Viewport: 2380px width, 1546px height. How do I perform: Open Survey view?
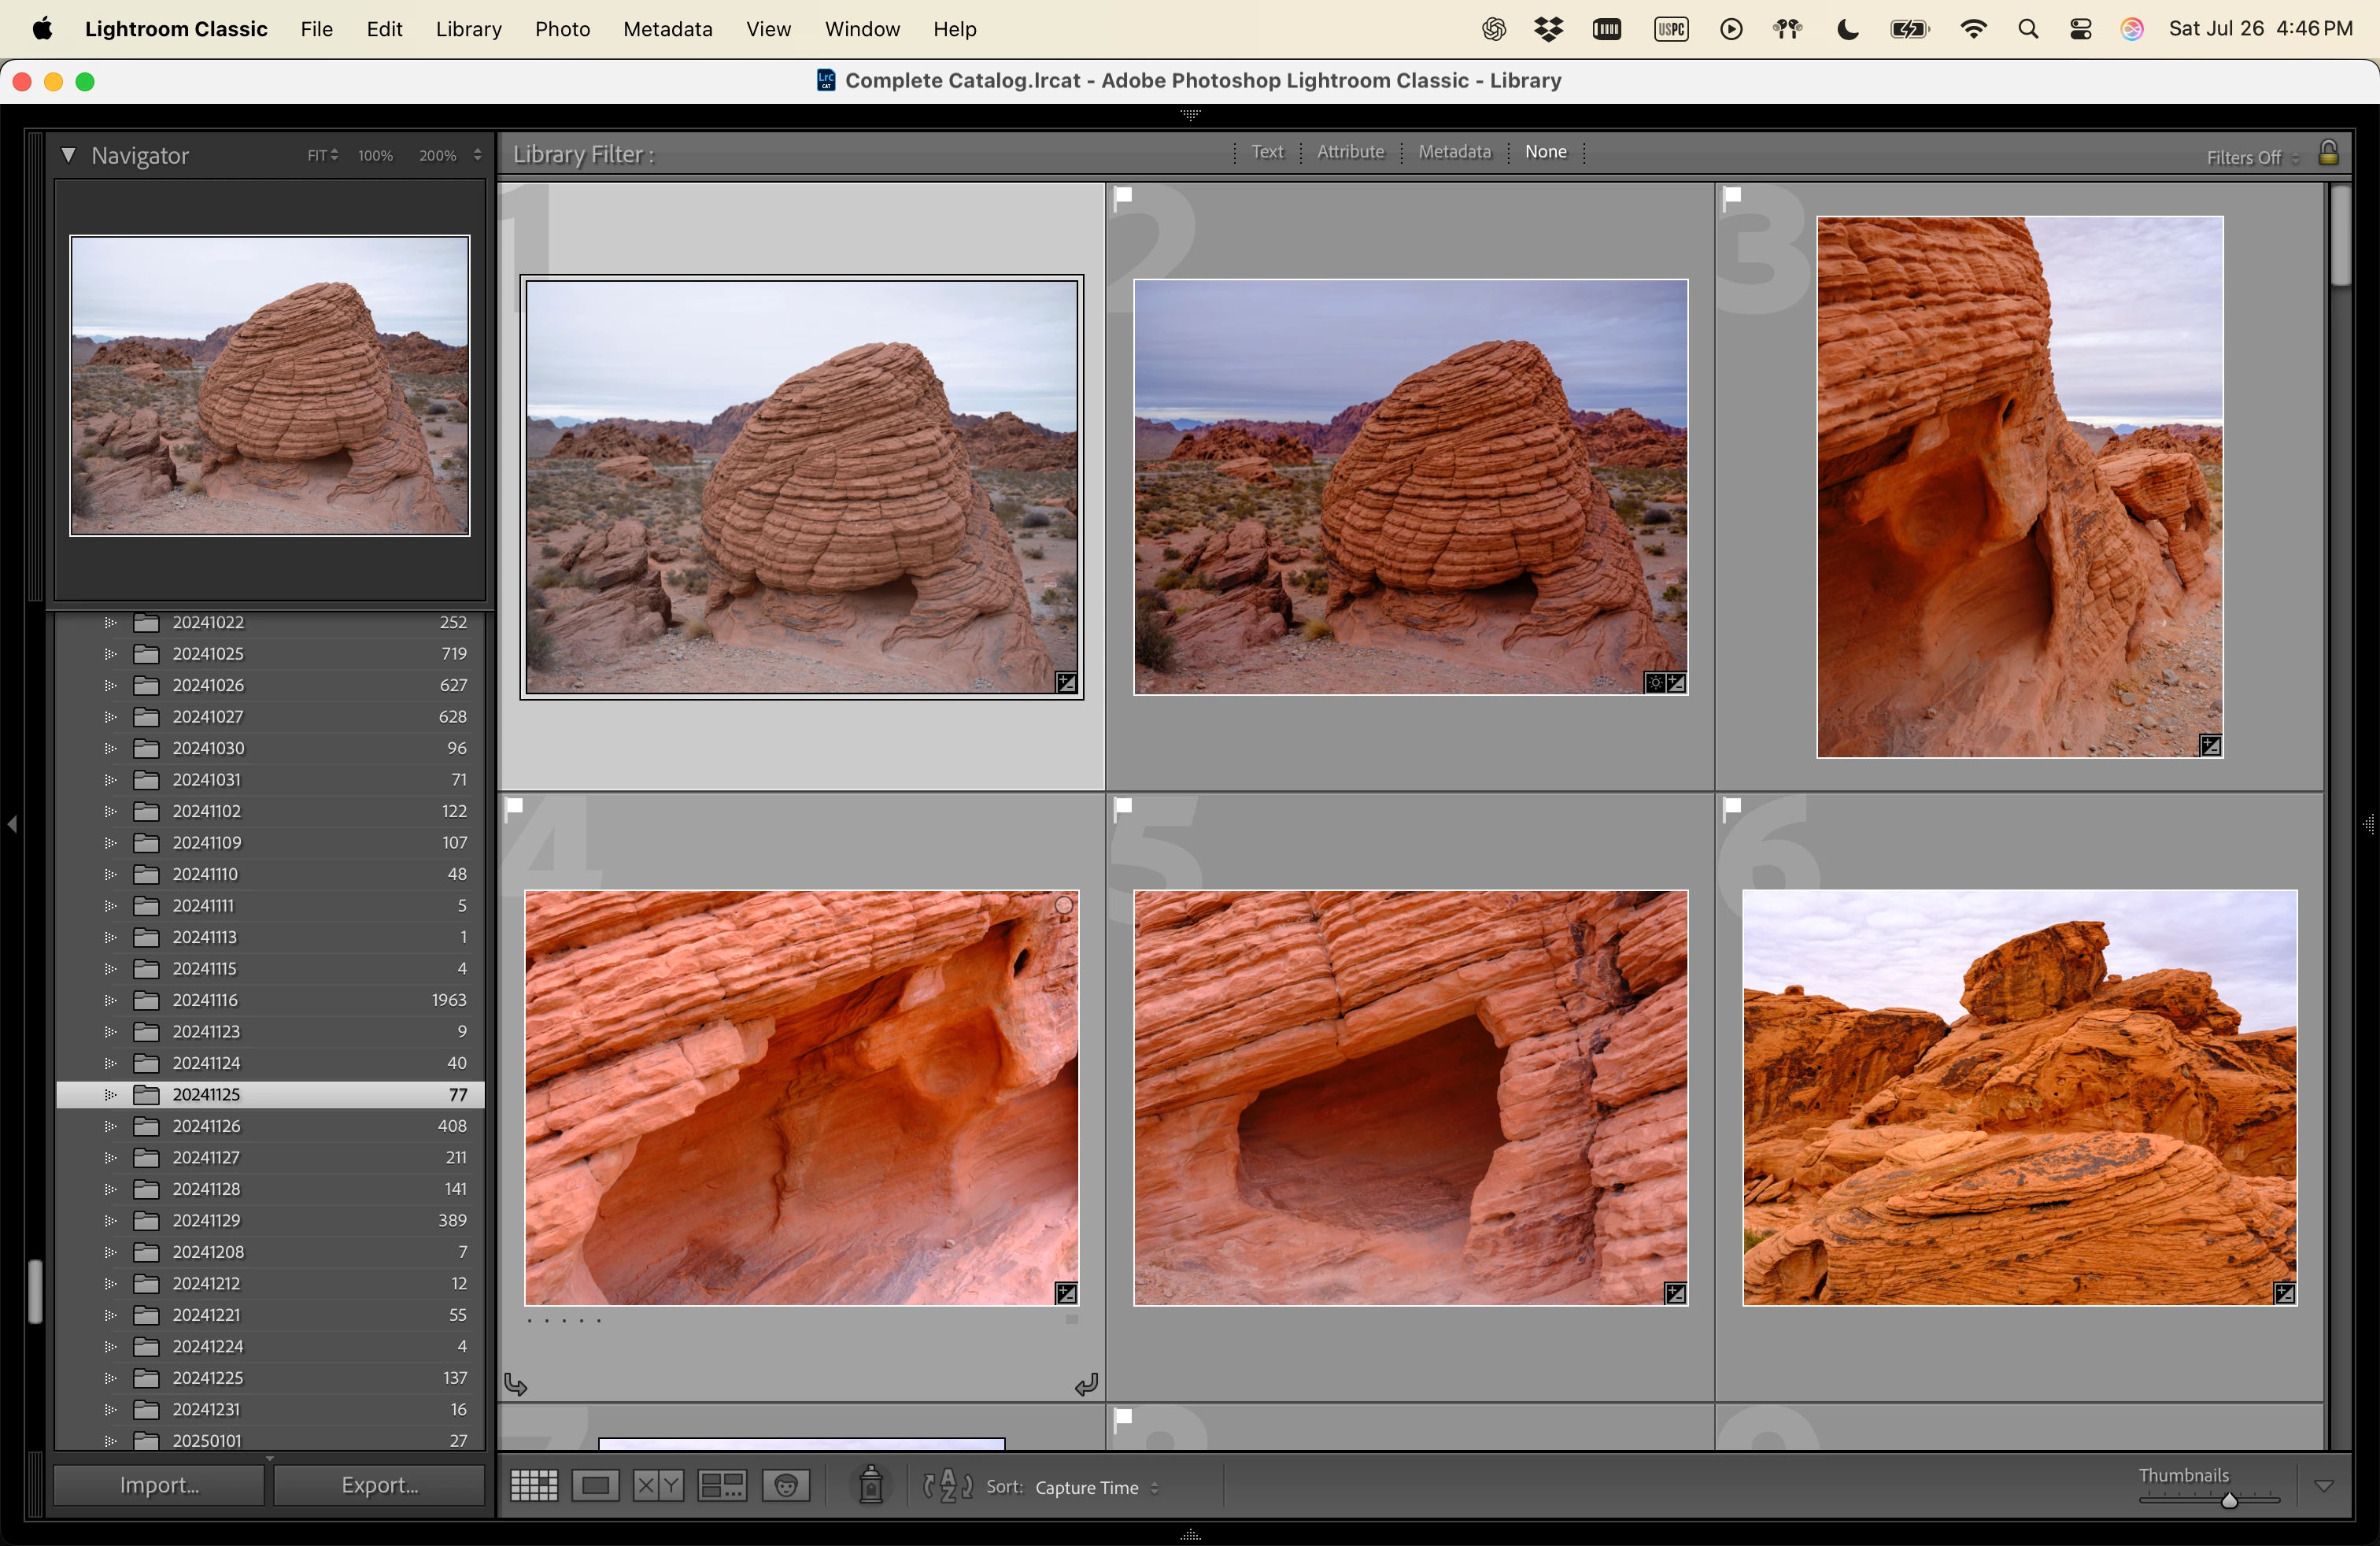(x=722, y=1486)
